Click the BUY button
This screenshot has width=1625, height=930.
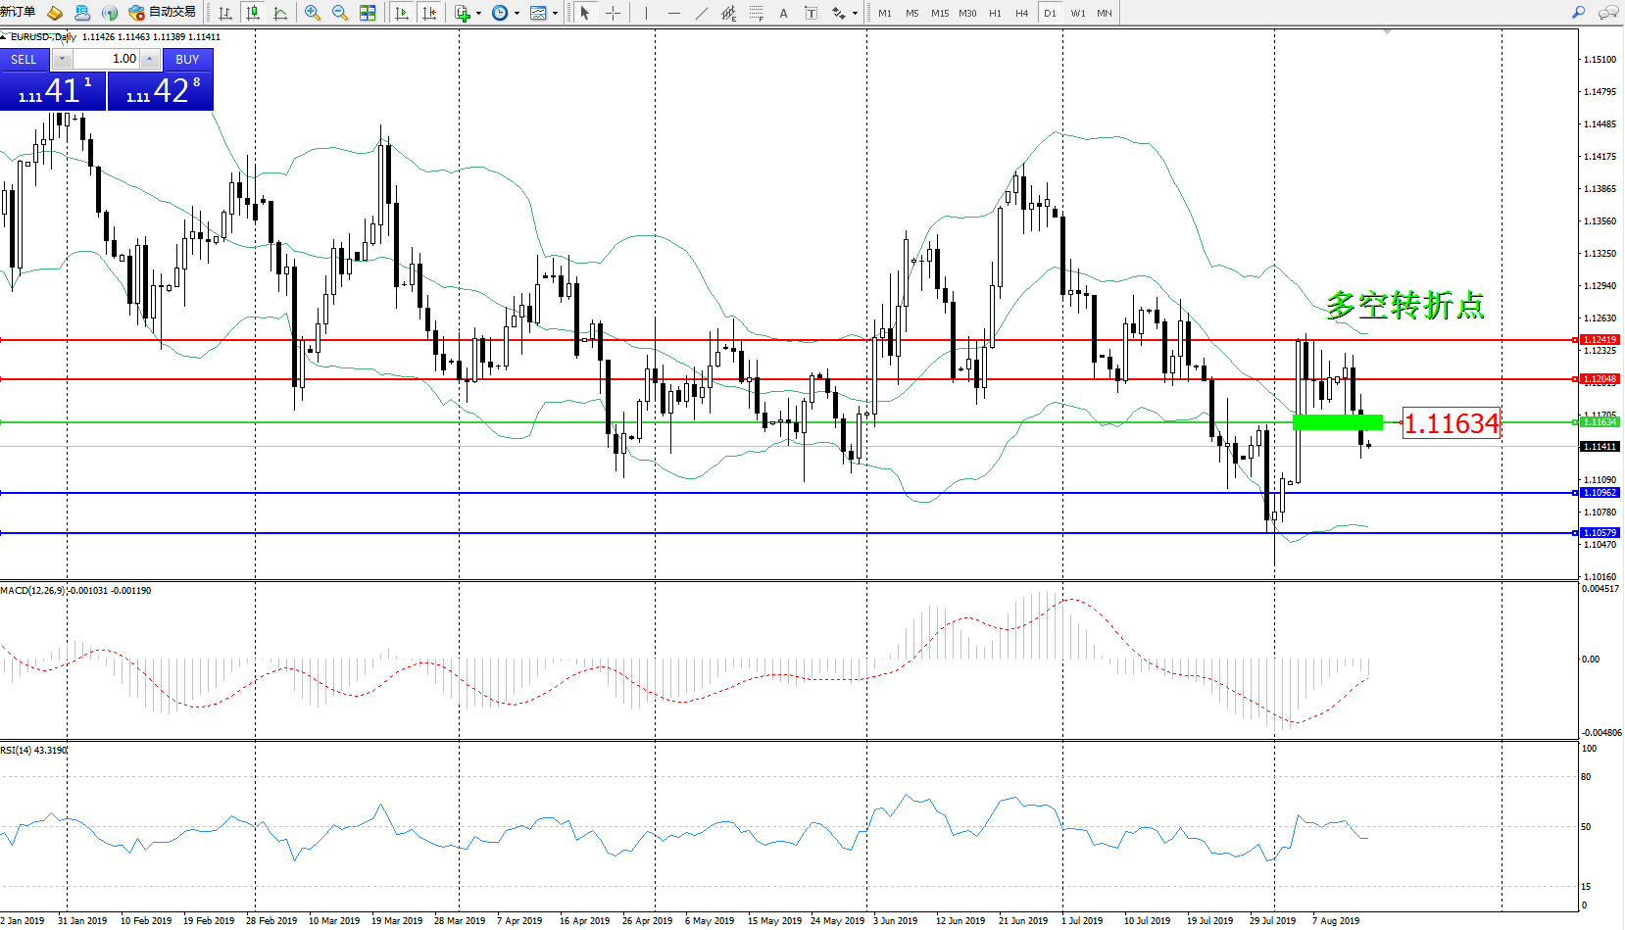pos(187,59)
